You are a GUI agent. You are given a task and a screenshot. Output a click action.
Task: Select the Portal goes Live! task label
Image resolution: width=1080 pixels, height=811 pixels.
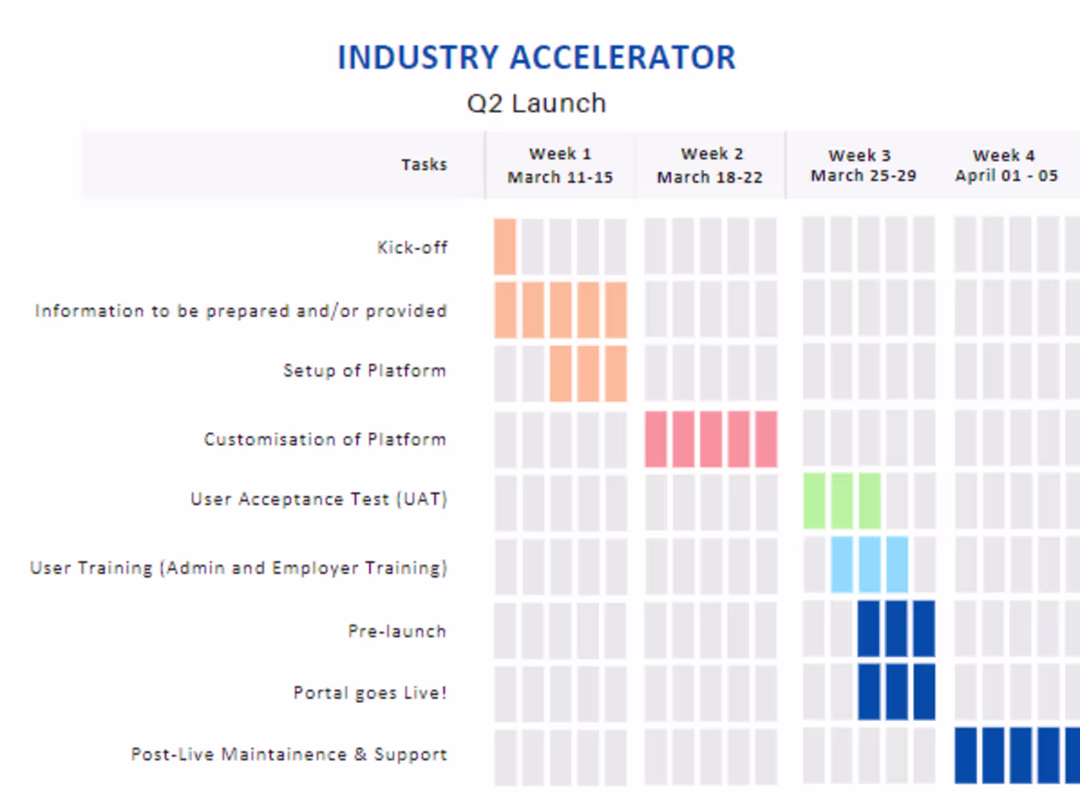[369, 693]
